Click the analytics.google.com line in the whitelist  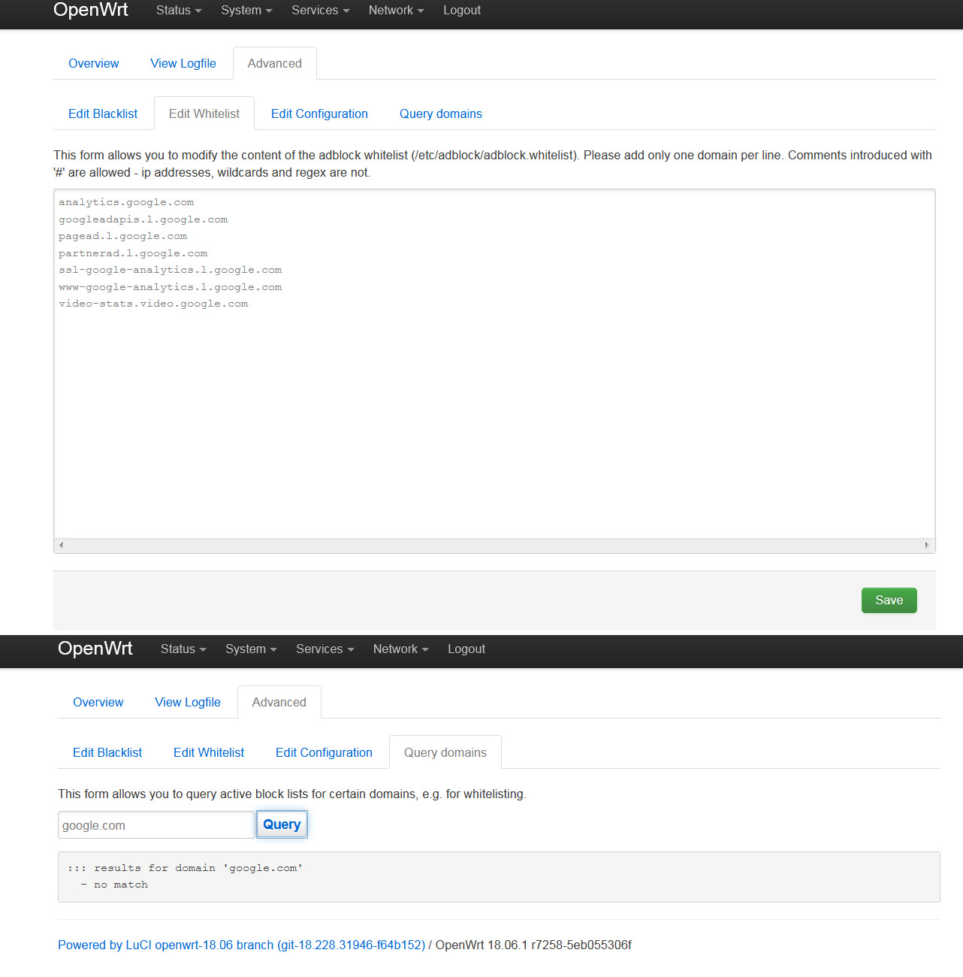pyautogui.click(x=126, y=202)
